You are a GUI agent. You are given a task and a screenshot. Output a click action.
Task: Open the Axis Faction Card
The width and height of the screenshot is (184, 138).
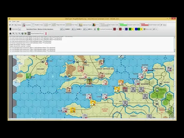(x=109, y=25)
